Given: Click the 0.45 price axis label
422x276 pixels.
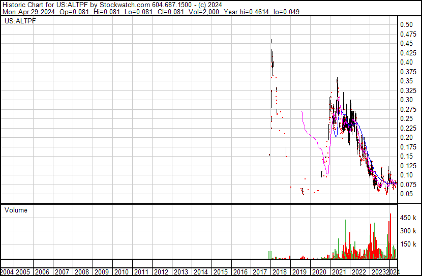Looking at the screenshot, I should pos(406,43).
